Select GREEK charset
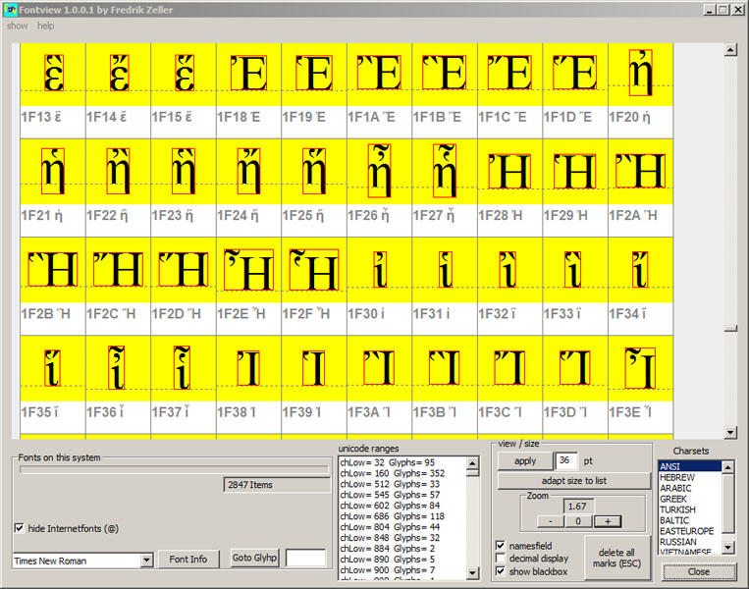Screen dimensions: 749x589 (690, 499)
